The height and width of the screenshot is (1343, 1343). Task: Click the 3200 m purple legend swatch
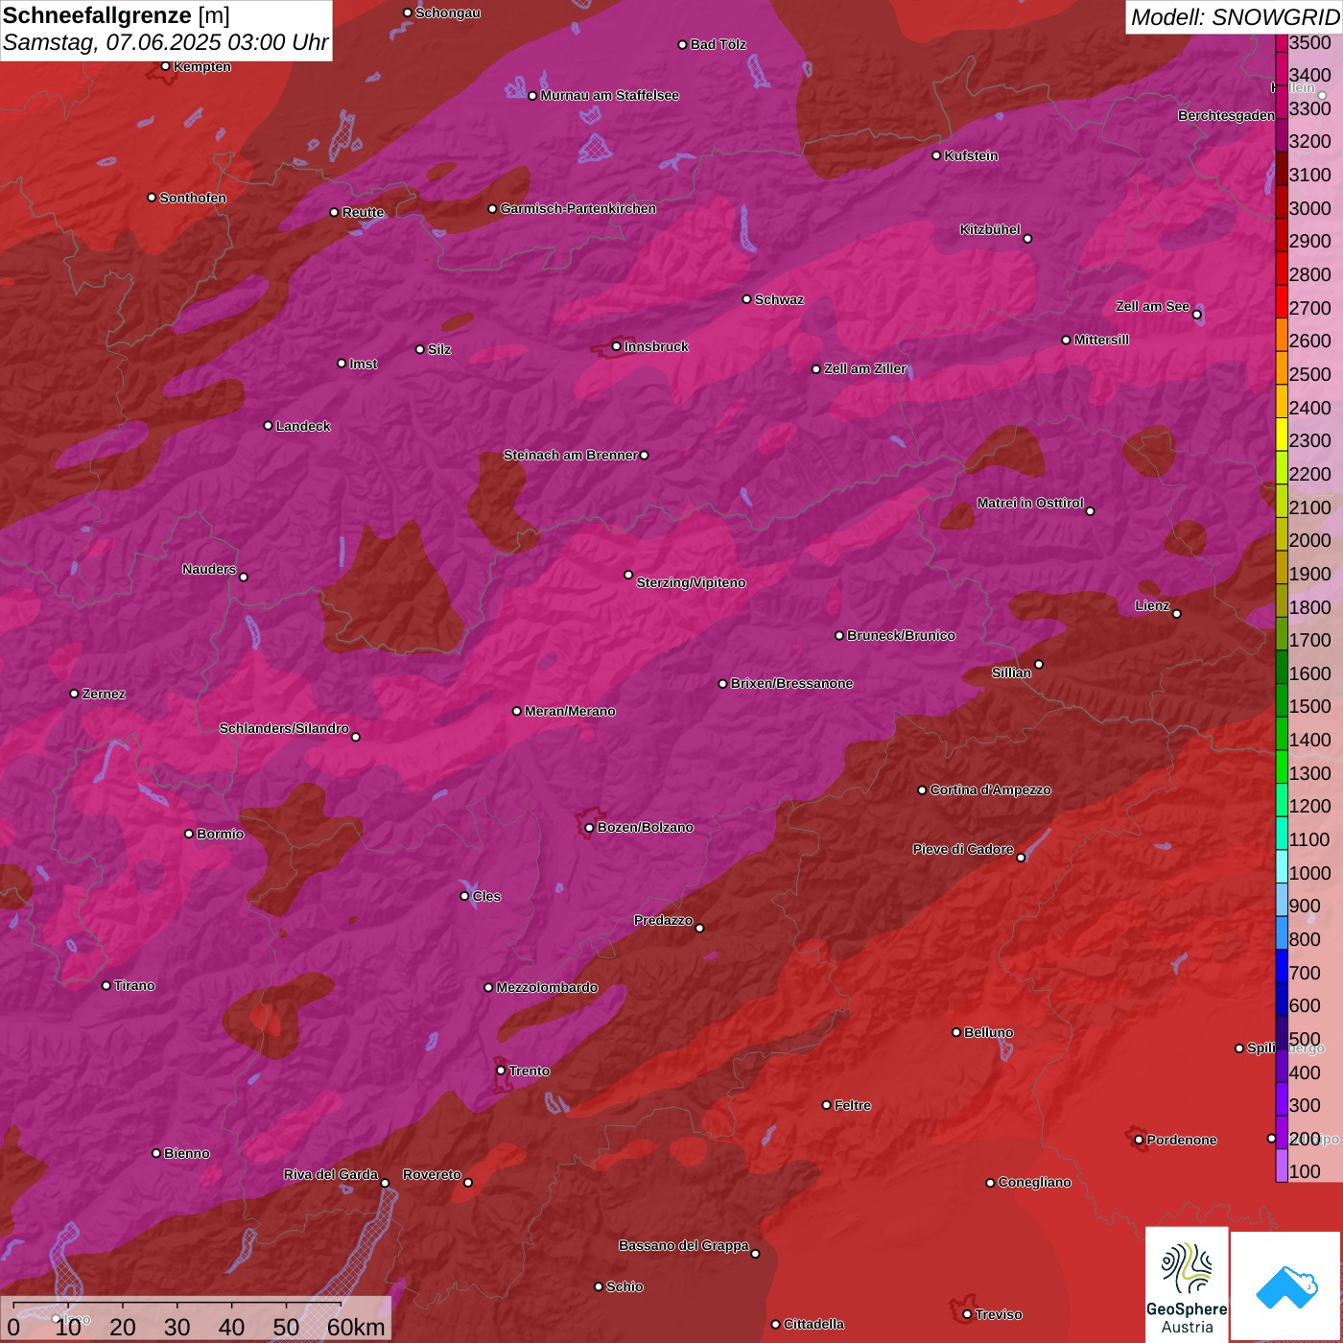click(x=1282, y=134)
